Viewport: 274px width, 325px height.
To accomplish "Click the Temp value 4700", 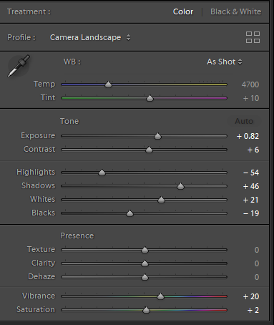I will point(250,84).
